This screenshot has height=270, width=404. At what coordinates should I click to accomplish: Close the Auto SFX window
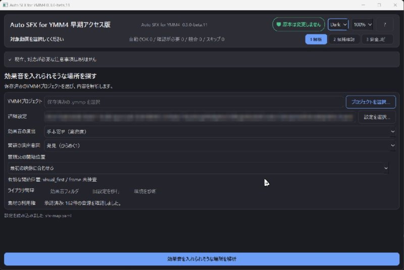coord(395,5)
